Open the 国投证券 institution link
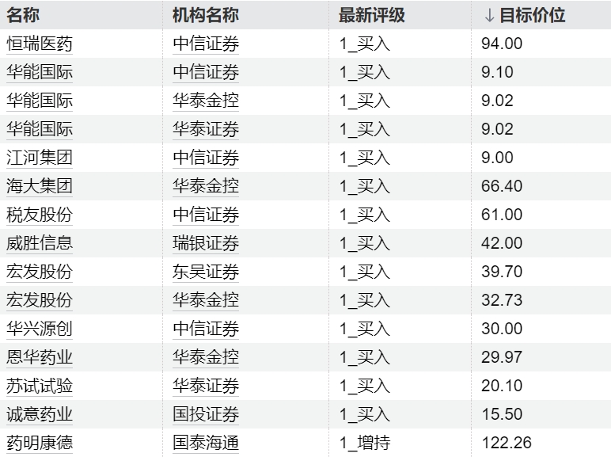Screen dimensions: 611x457 [206, 414]
